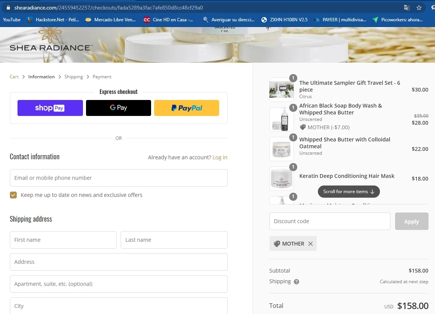Focus the Discount code field
Screen dimensions: 435x314
point(330,222)
